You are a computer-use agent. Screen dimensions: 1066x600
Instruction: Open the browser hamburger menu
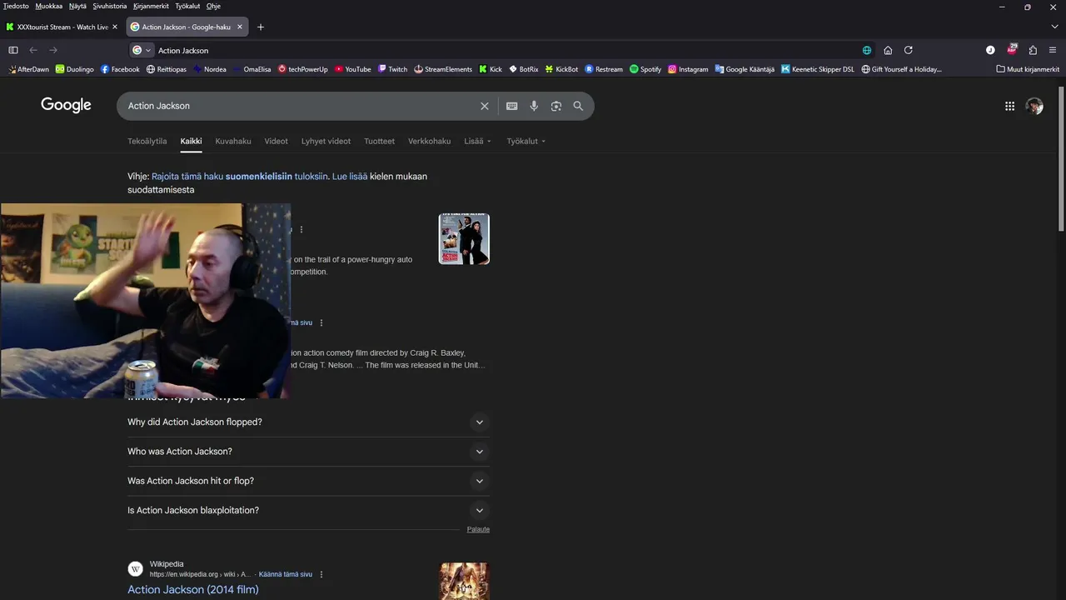(1053, 50)
